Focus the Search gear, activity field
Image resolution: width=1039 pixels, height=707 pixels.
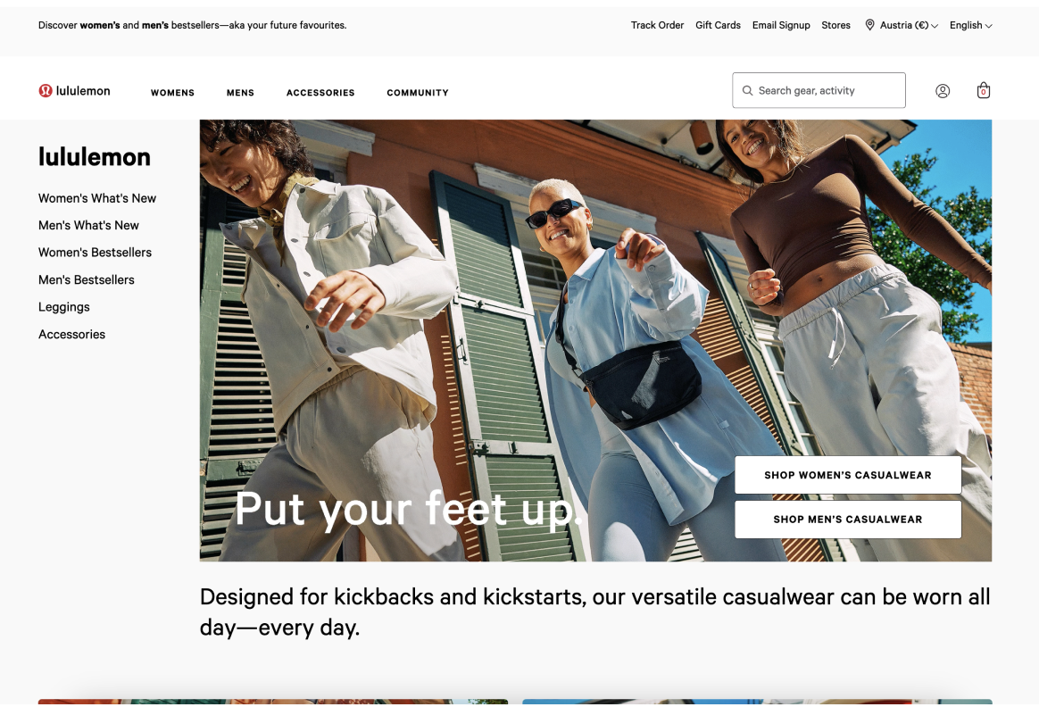(819, 90)
